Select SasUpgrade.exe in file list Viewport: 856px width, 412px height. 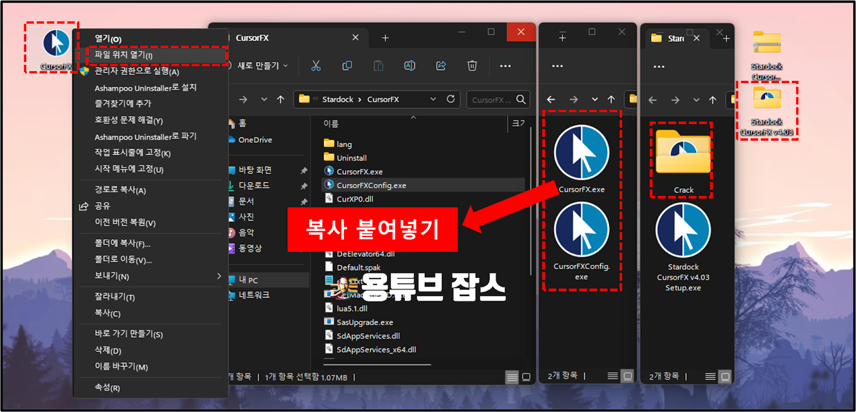click(x=358, y=322)
